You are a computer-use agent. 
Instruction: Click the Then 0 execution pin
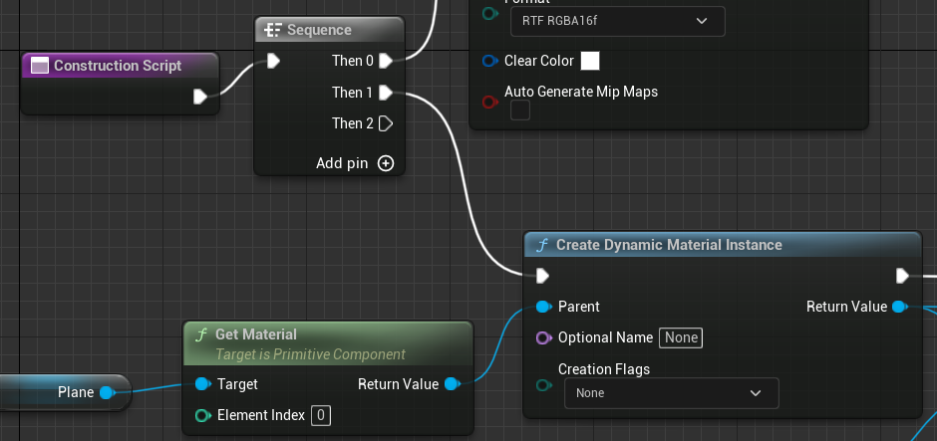click(x=386, y=61)
